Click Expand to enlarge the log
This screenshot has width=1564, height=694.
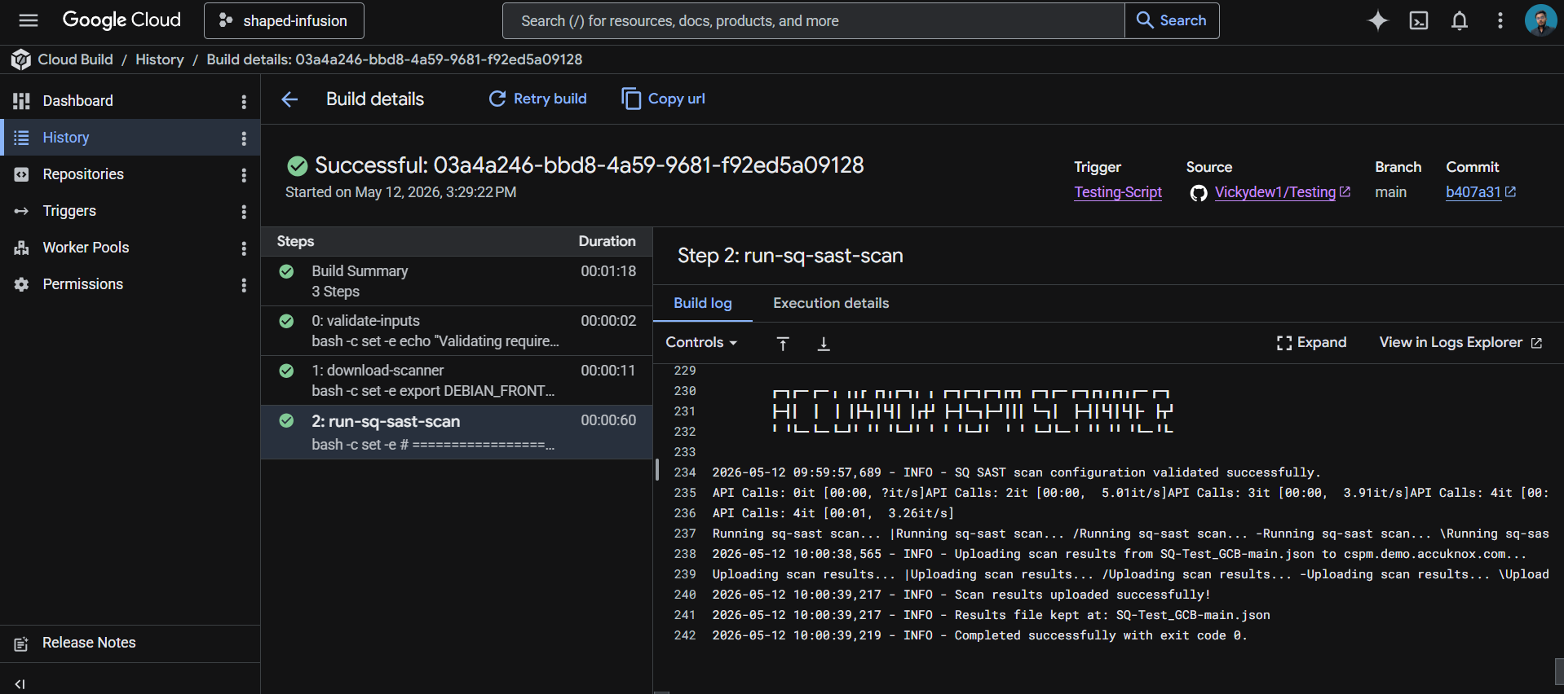pyautogui.click(x=1311, y=343)
